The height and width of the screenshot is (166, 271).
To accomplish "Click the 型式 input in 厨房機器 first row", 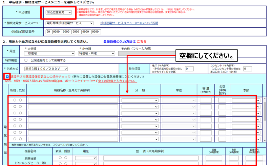I will click(151, 158).
